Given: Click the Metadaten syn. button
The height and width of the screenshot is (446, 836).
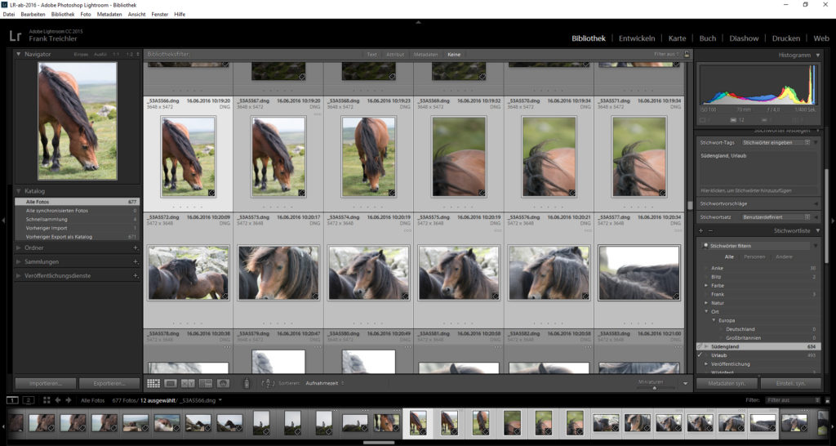Looking at the screenshot, I should 726,384.
